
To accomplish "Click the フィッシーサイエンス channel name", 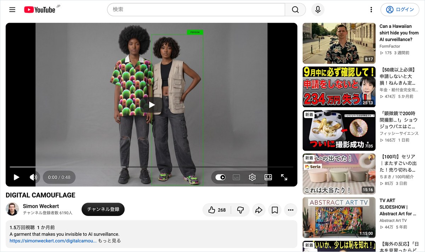I will pos(399,133).
